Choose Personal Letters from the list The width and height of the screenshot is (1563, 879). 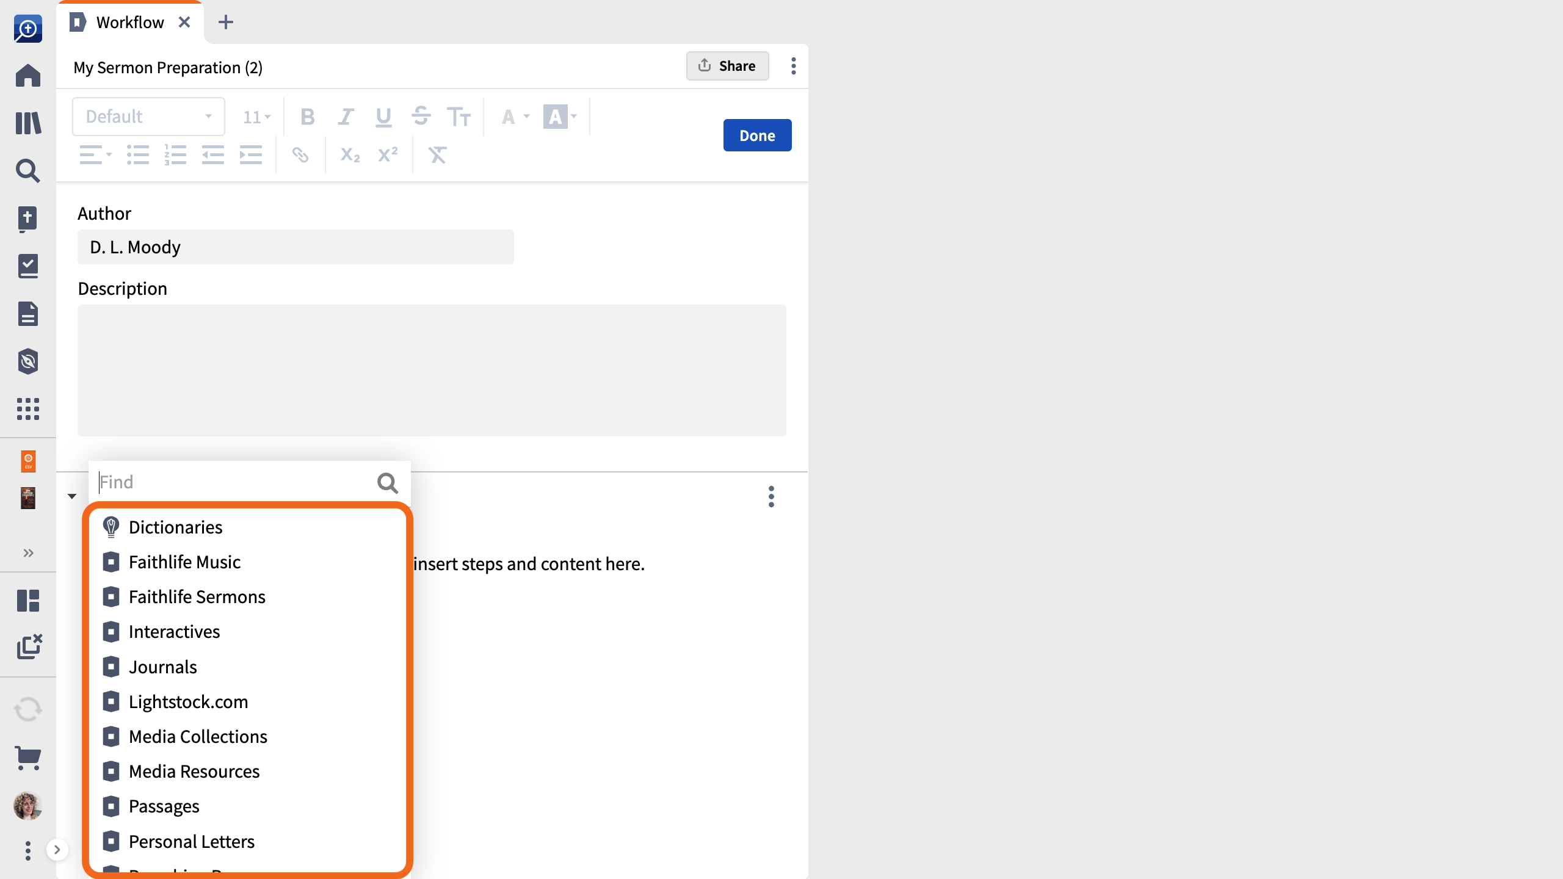click(247, 842)
